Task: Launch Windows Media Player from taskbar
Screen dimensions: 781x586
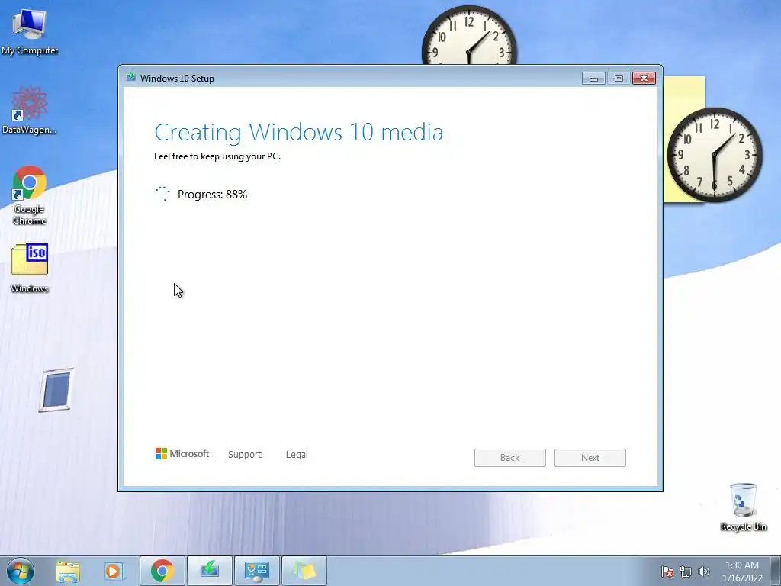Action: point(114,571)
